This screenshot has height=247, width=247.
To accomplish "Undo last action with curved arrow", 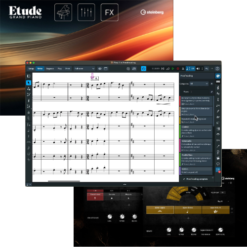I will tap(206, 69).
